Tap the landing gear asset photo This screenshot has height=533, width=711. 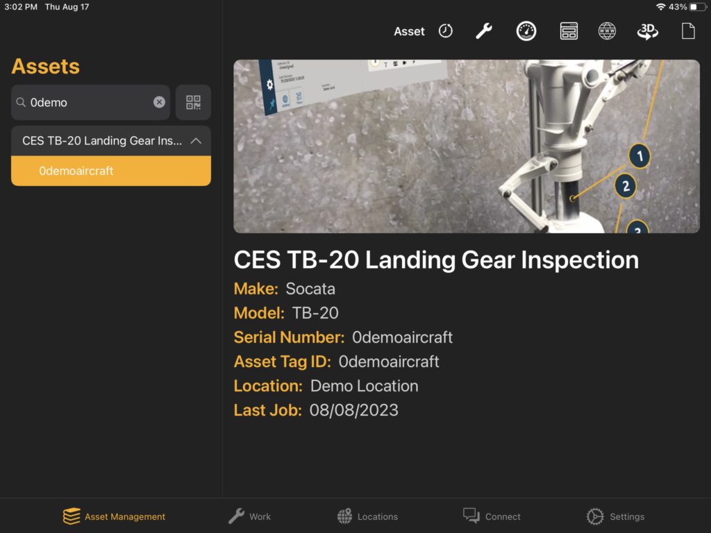click(467, 146)
